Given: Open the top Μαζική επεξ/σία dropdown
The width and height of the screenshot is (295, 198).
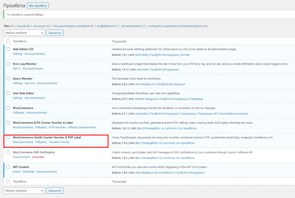Looking at the screenshot, I should point(24,33).
